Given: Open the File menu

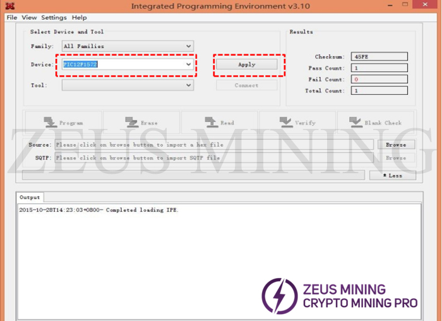Looking at the screenshot, I should (11, 18).
